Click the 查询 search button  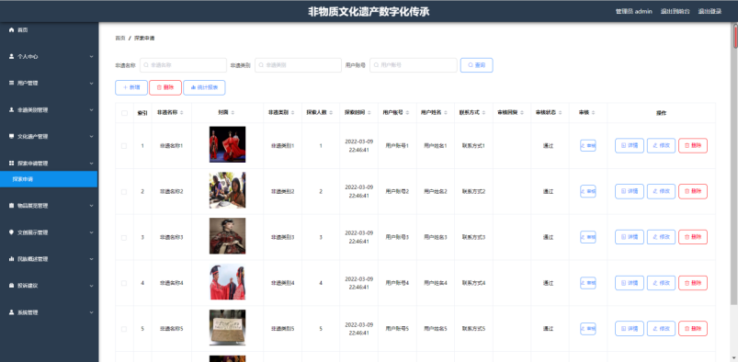coord(476,65)
